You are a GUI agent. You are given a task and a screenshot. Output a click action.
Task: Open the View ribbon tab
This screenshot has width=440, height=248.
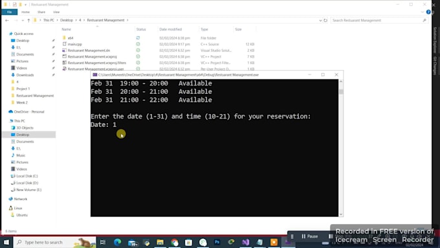click(56, 12)
